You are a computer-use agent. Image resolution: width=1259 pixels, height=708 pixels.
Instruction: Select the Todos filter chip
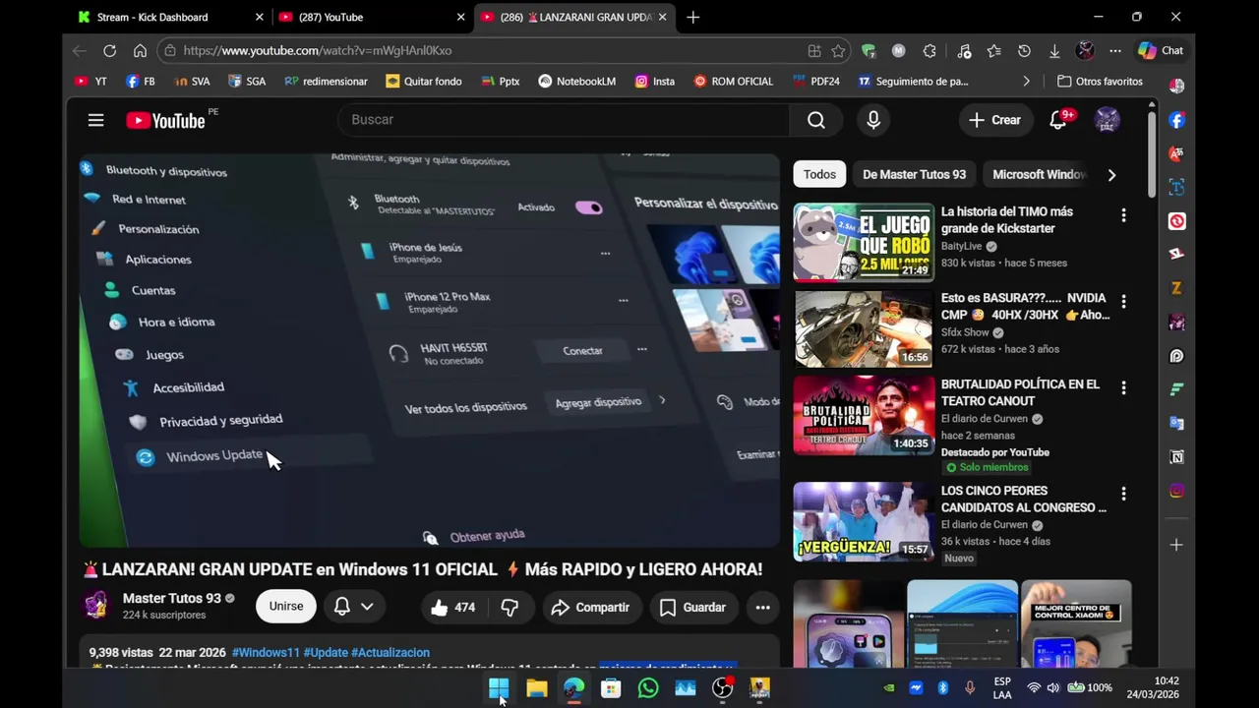tap(819, 174)
